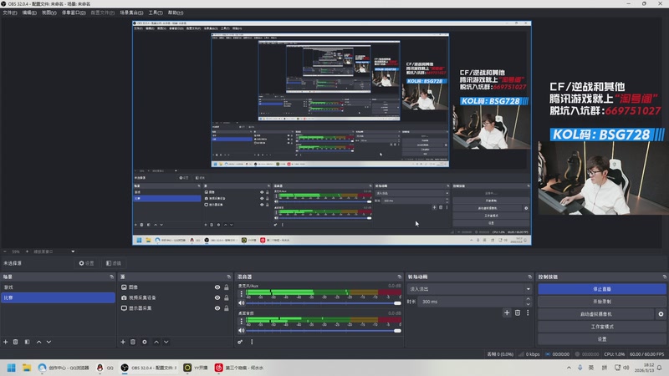Hide the video capture device source
669x376 pixels.
pyautogui.click(x=217, y=297)
